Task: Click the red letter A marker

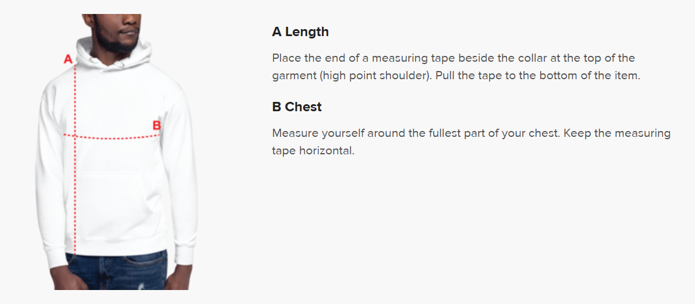Action: coord(68,59)
